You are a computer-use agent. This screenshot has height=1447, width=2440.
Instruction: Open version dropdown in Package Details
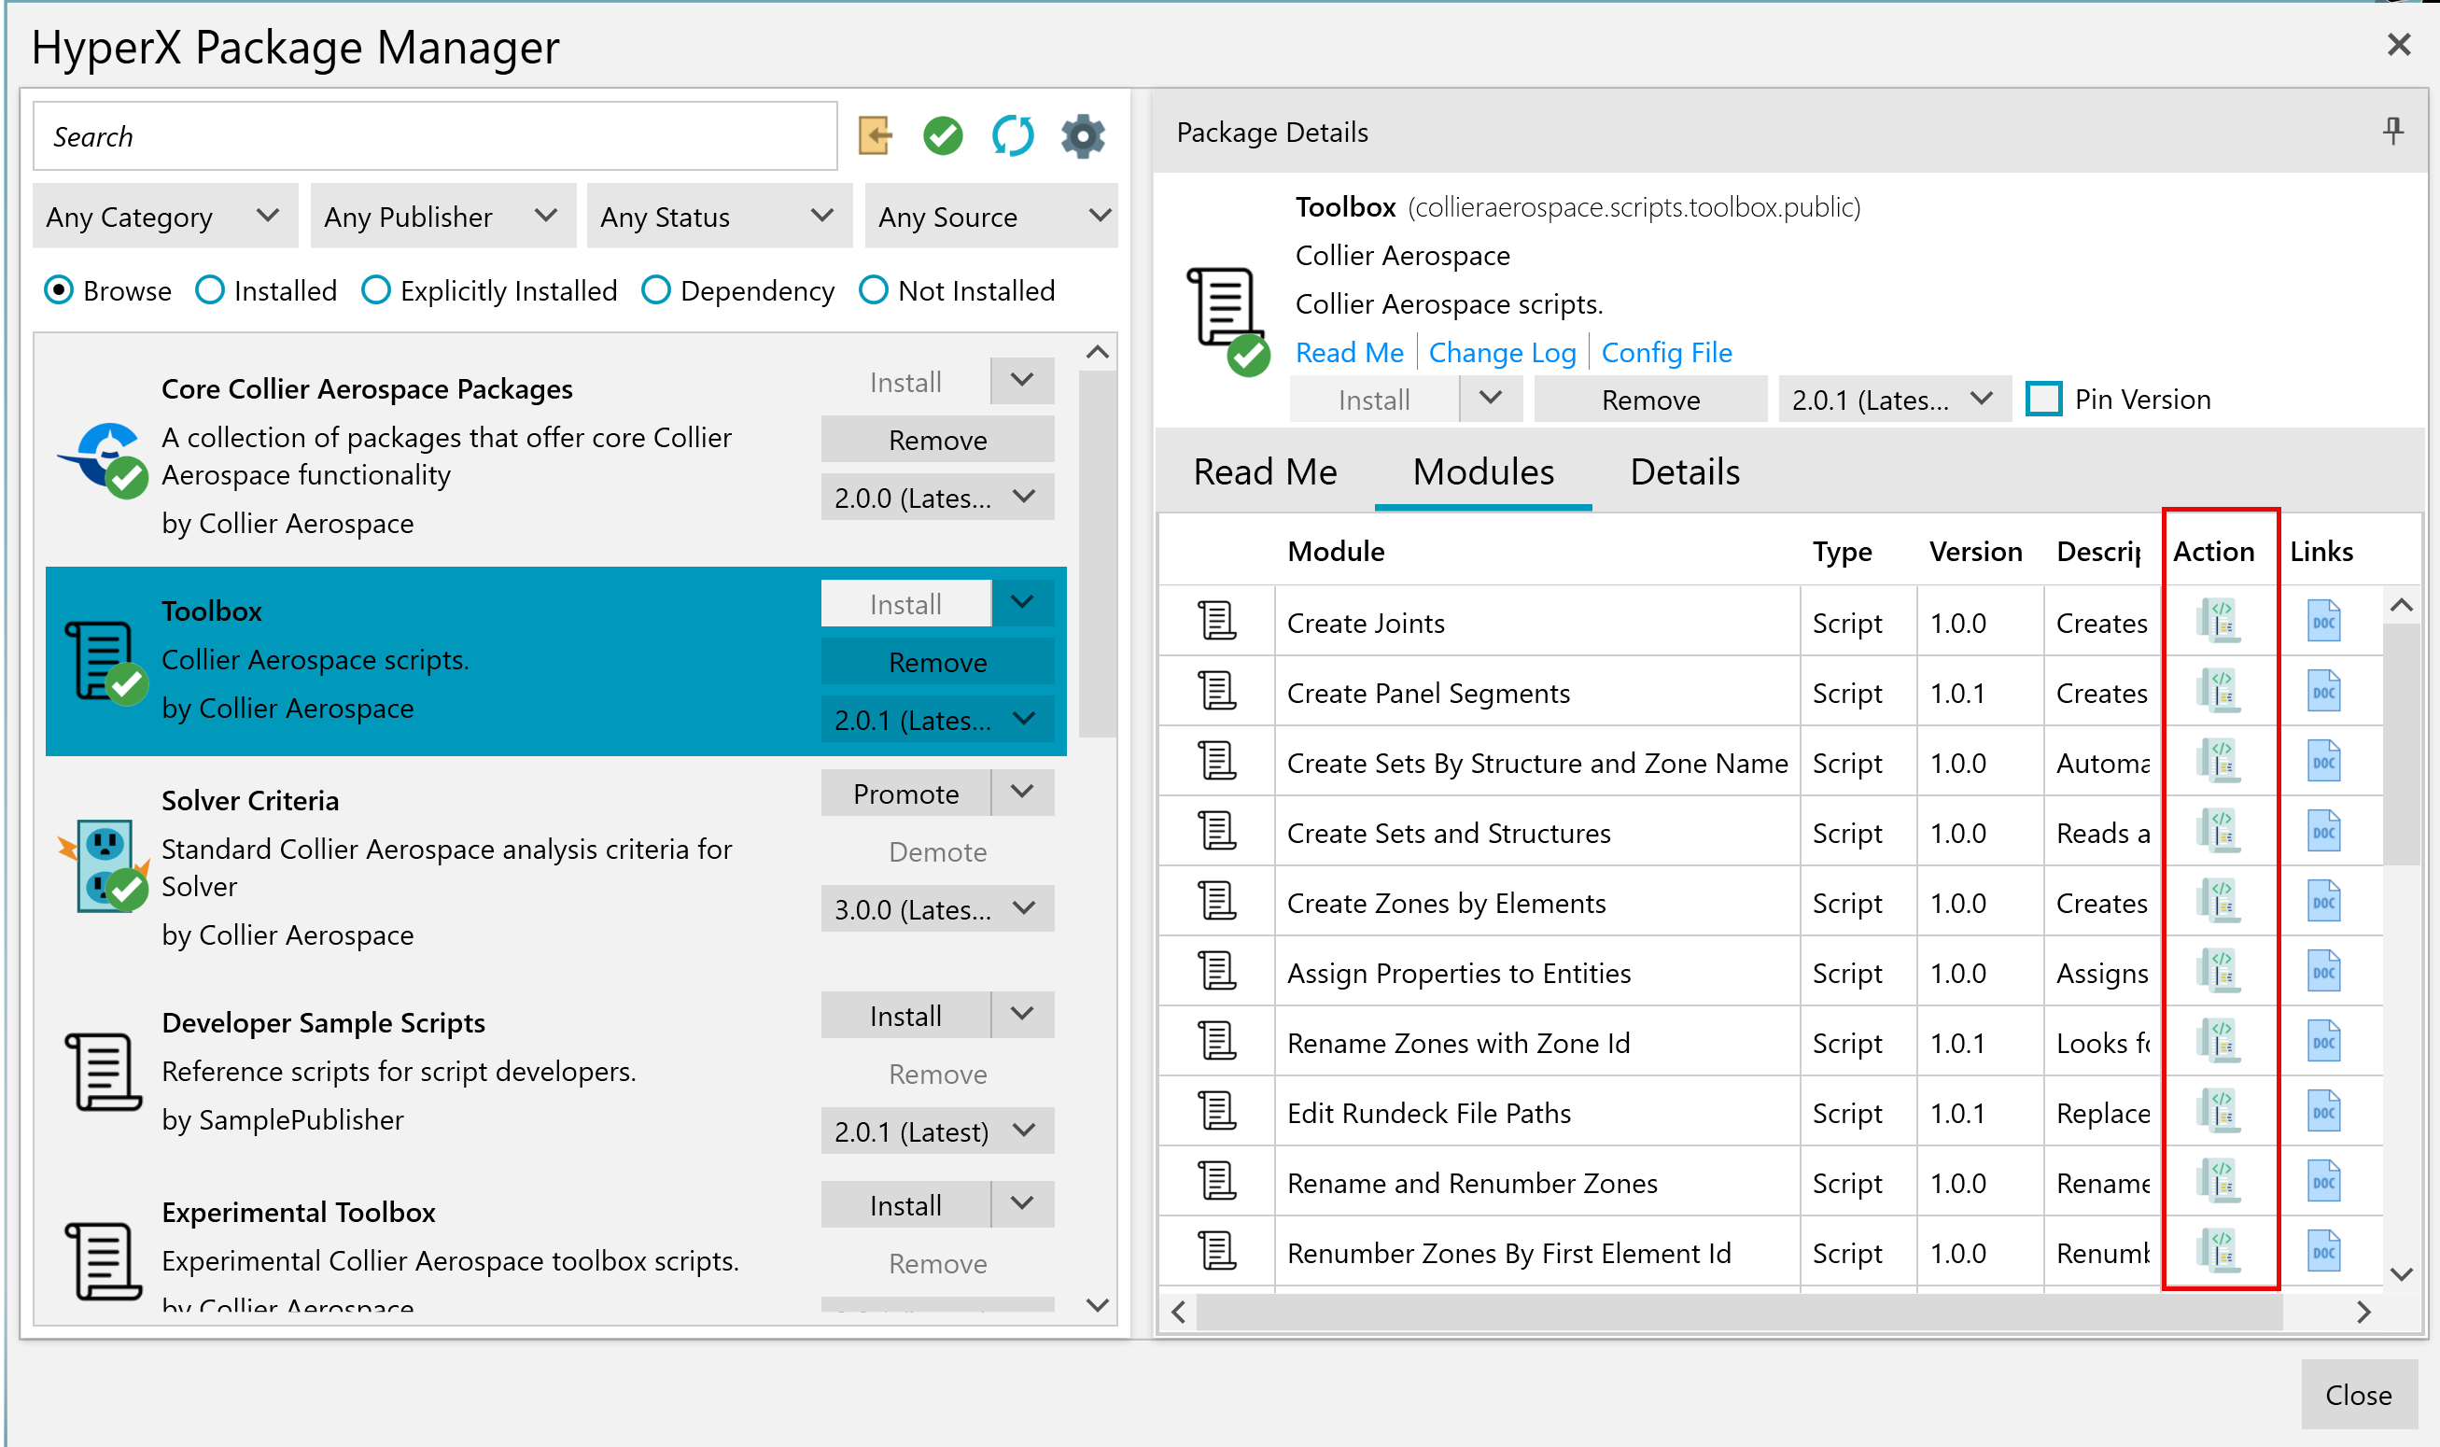[x=1894, y=400]
